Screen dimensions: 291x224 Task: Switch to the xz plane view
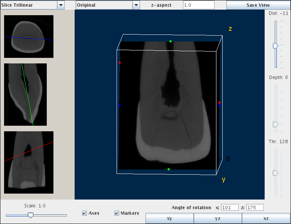coord(266,218)
